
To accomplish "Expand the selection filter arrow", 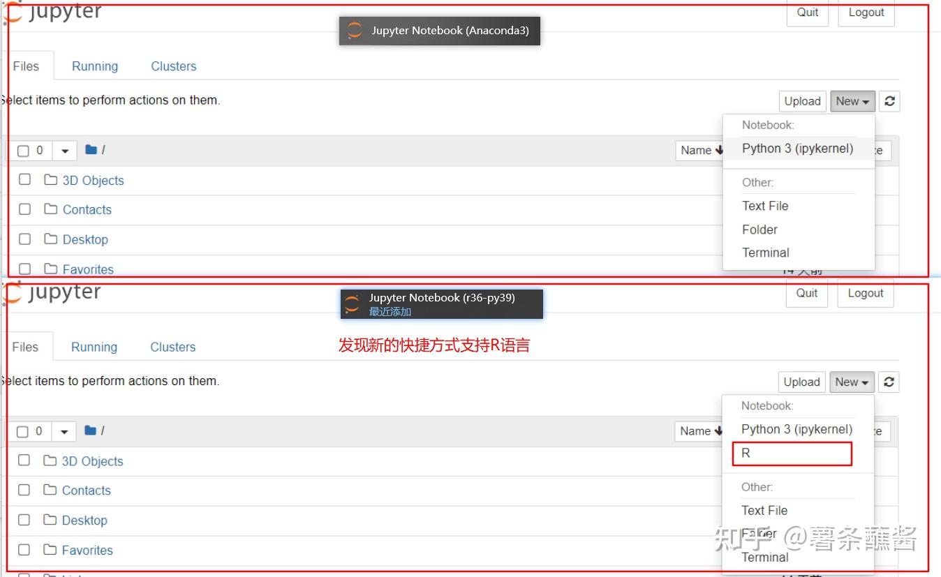I will [64, 149].
